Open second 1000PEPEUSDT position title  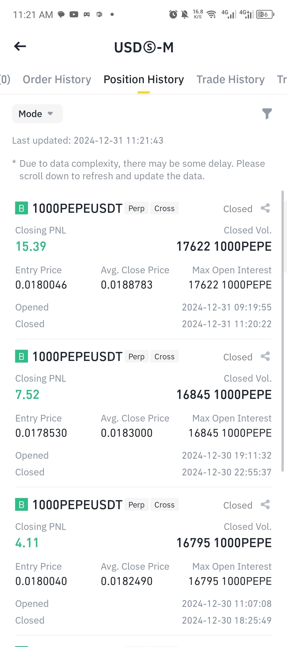click(77, 357)
